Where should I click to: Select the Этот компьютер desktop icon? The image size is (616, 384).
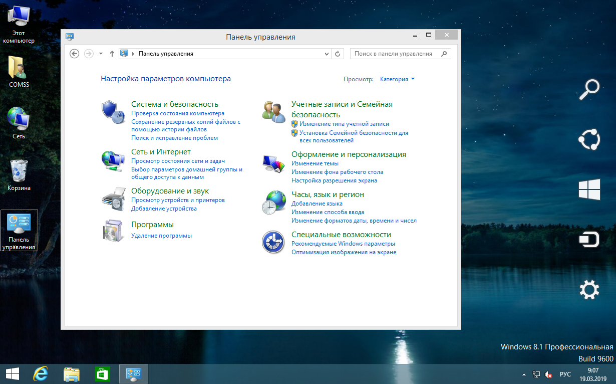[19, 24]
